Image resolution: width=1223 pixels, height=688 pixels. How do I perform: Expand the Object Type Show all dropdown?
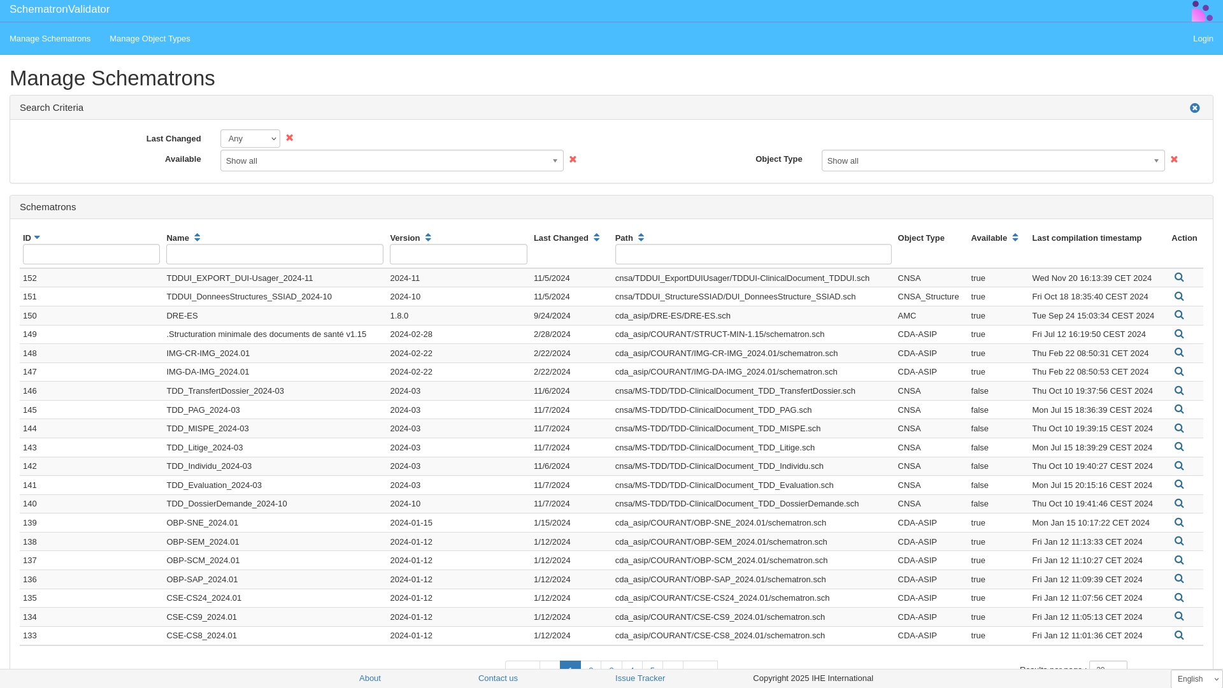click(x=992, y=161)
